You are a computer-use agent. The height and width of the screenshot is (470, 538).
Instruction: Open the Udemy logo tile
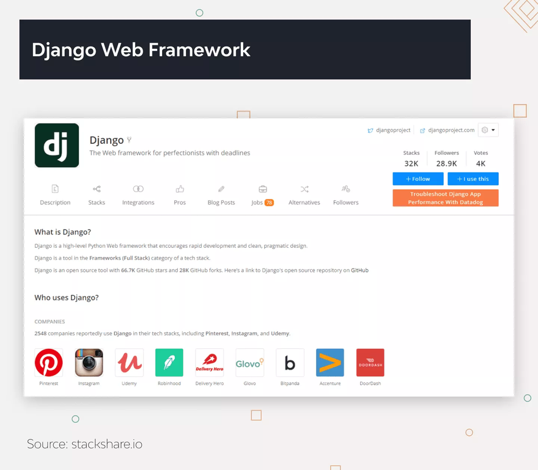(129, 363)
